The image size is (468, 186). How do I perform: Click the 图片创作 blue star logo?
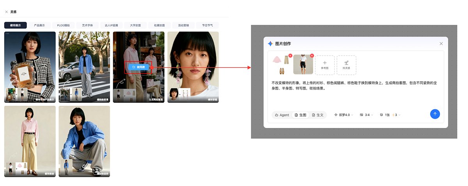(270, 44)
